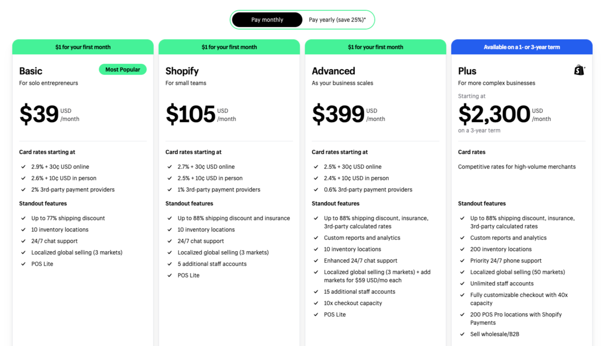Click the Shopify Plus bag logo icon

(579, 70)
